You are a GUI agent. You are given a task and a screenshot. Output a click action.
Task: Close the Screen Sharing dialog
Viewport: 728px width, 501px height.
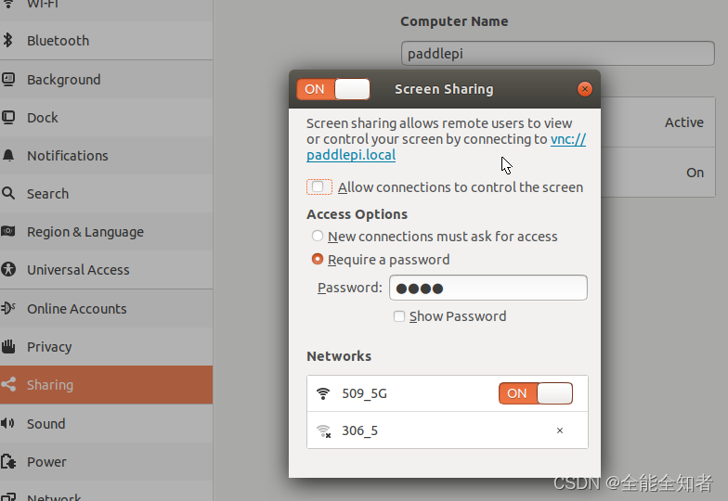pyautogui.click(x=585, y=89)
